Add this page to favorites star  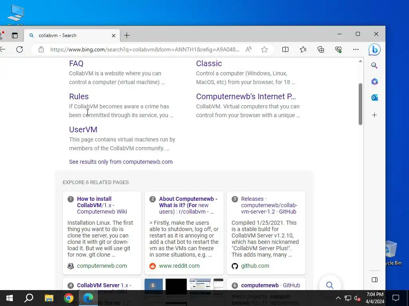point(264,49)
